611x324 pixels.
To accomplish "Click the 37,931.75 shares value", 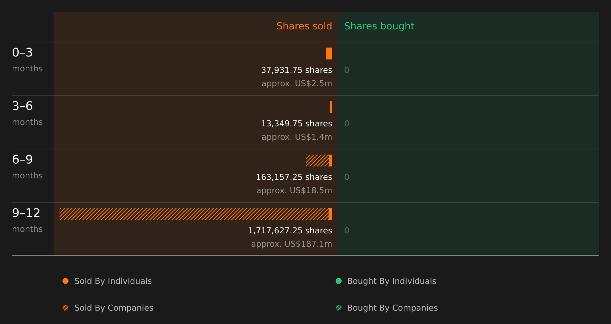I will click(297, 70).
